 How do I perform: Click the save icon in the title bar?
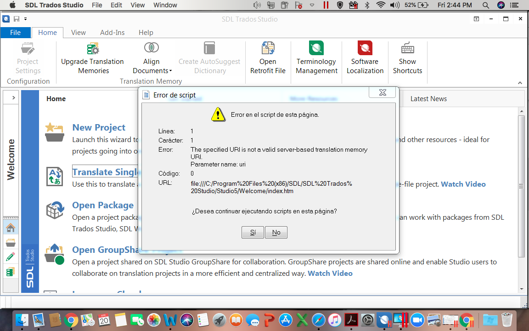[16, 19]
